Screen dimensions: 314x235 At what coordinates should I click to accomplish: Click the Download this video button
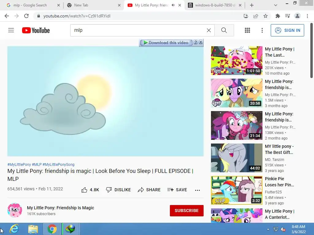[166, 43]
